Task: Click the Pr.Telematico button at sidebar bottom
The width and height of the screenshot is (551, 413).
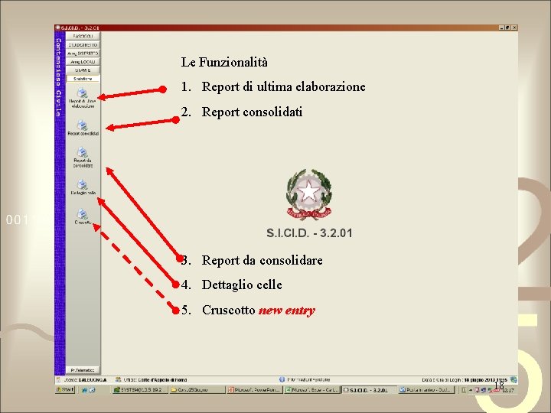Action: 83,370
